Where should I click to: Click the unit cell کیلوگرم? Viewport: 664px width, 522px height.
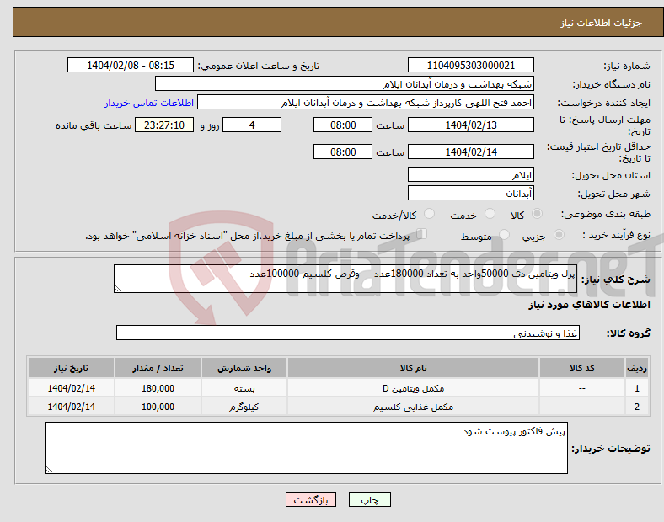(244, 406)
